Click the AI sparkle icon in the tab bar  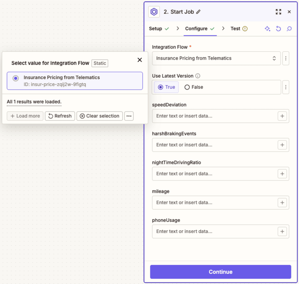[x=268, y=29]
